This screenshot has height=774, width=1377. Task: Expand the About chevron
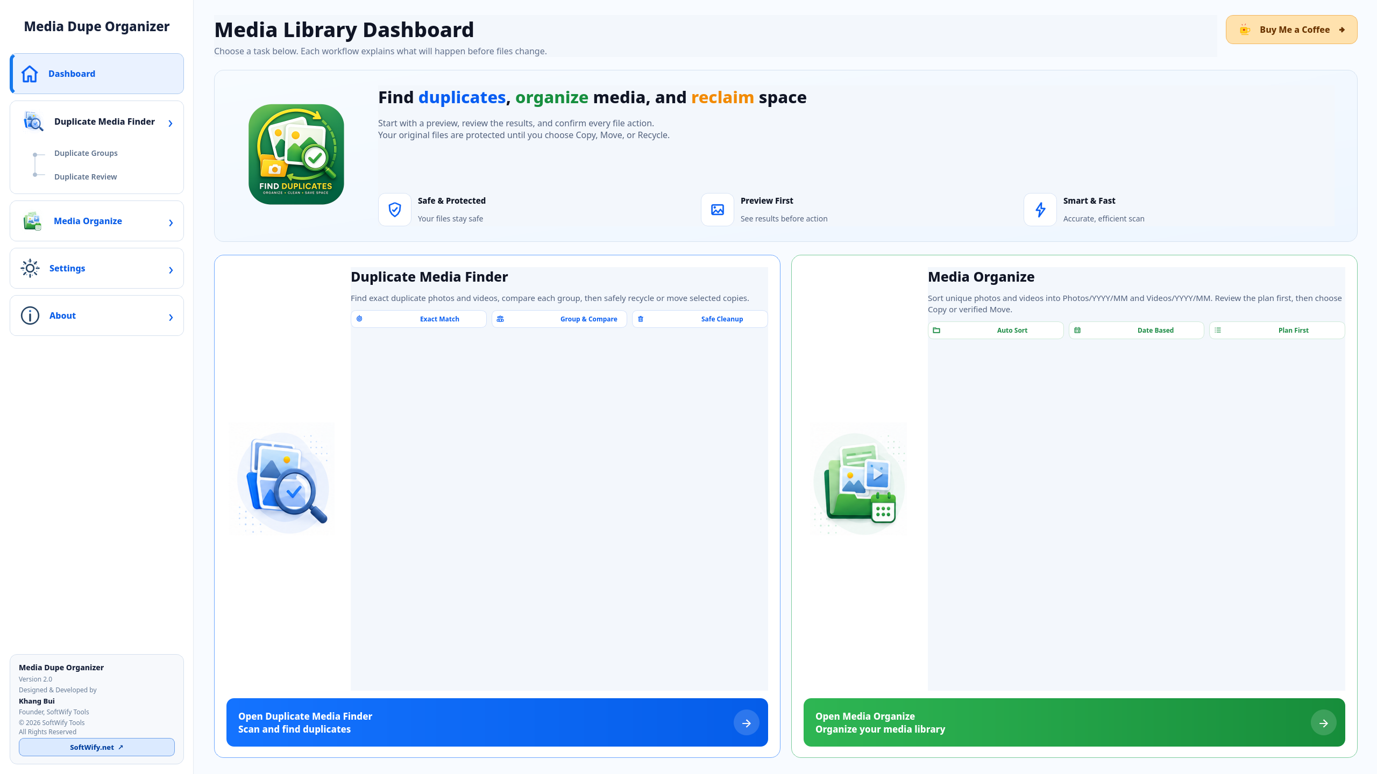click(x=171, y=317)
